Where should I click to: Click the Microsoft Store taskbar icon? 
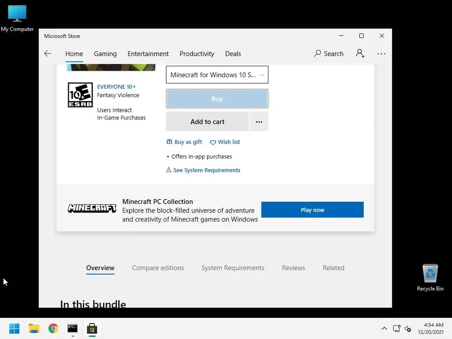[92, 328]
